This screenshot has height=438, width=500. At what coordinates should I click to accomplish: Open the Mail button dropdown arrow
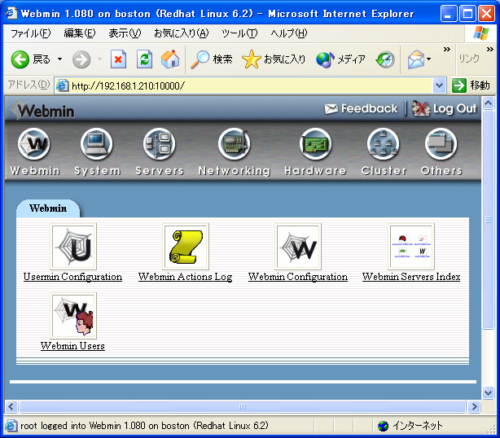point(429,59)
